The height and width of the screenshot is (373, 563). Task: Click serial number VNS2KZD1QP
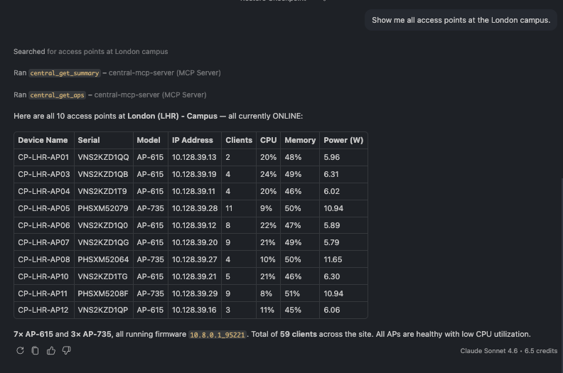tap(102, 310)
